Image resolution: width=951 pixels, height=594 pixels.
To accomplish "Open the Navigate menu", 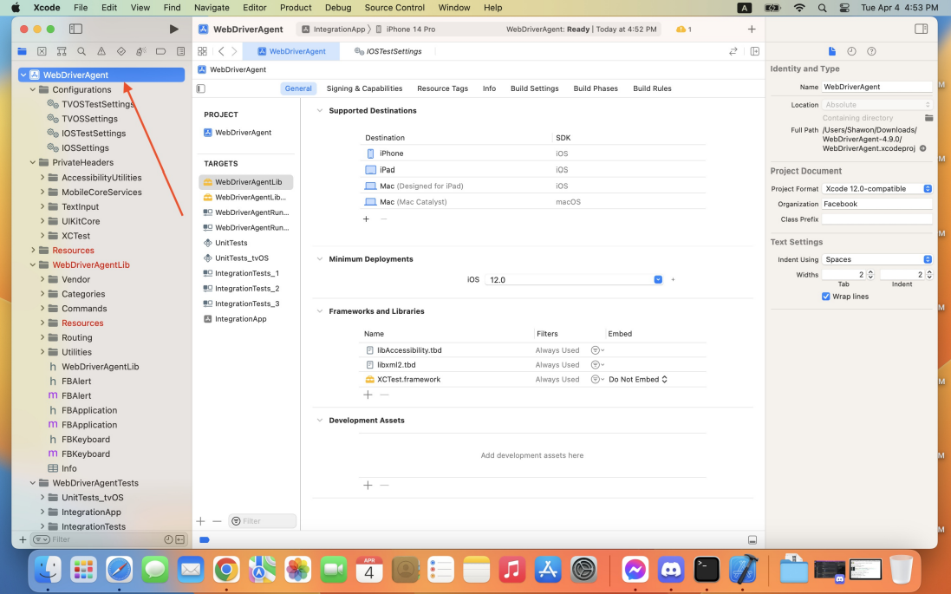I will pyautogui.click(x=212, y=8).
